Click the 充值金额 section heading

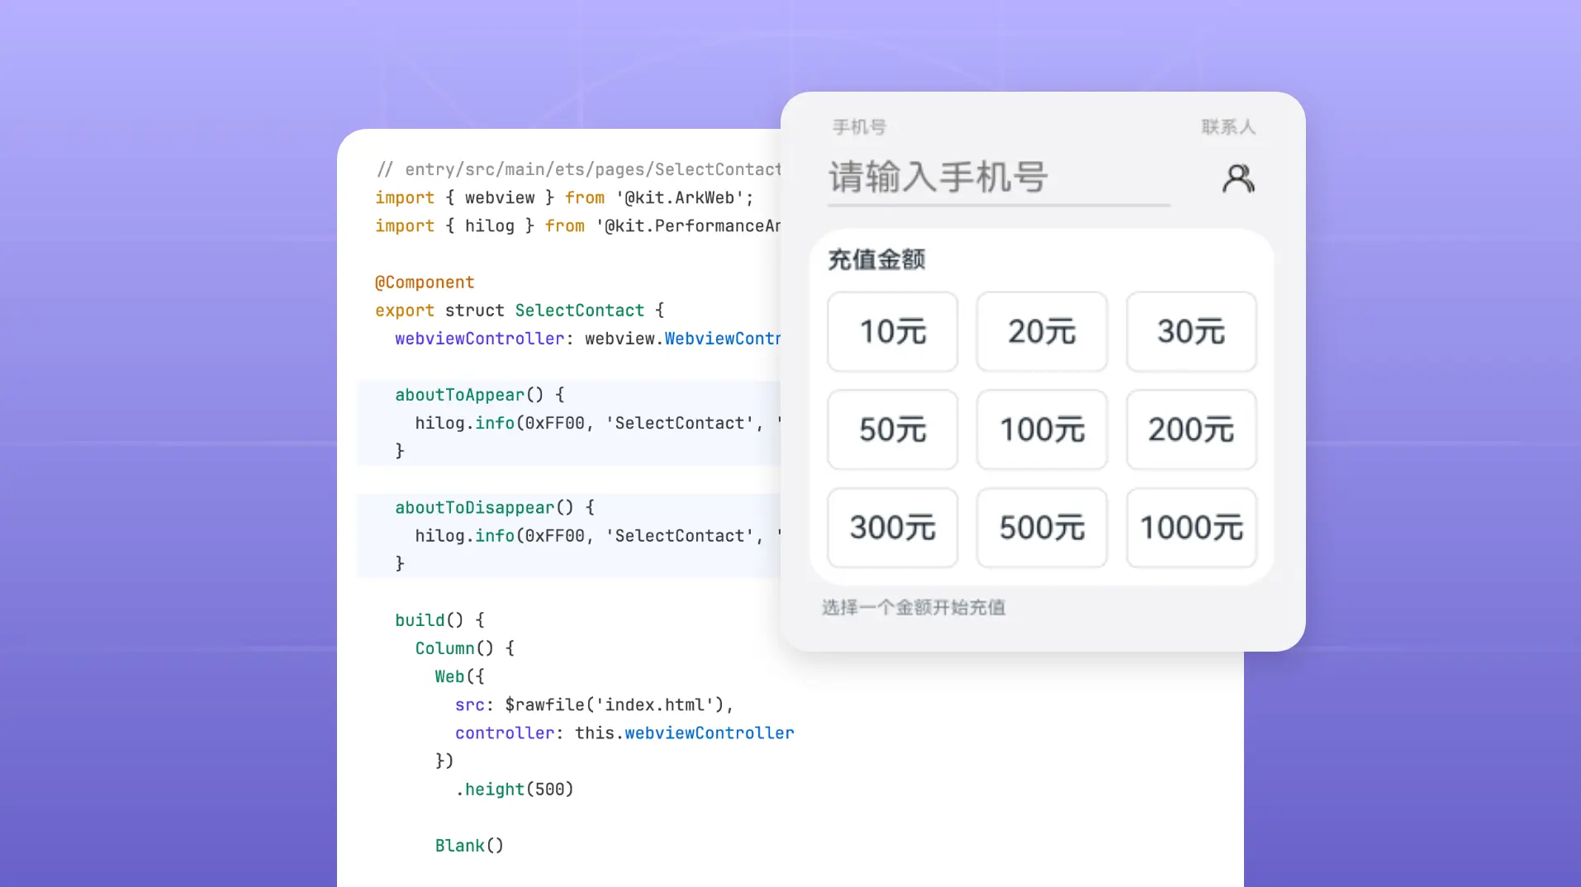[876, 259]
